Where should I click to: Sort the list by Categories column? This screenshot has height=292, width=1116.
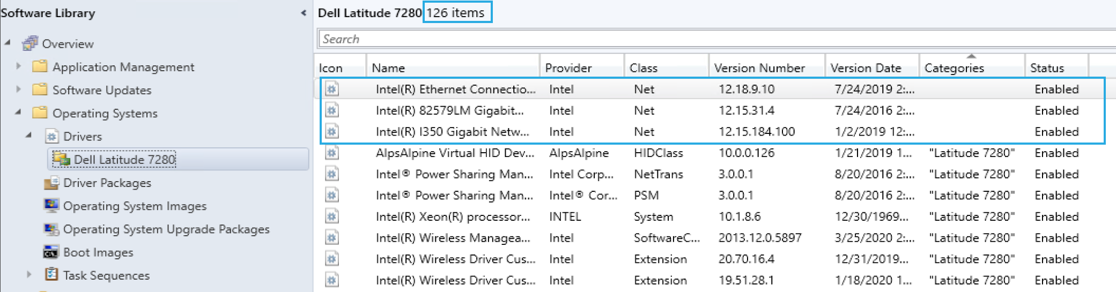pos(954,68)
